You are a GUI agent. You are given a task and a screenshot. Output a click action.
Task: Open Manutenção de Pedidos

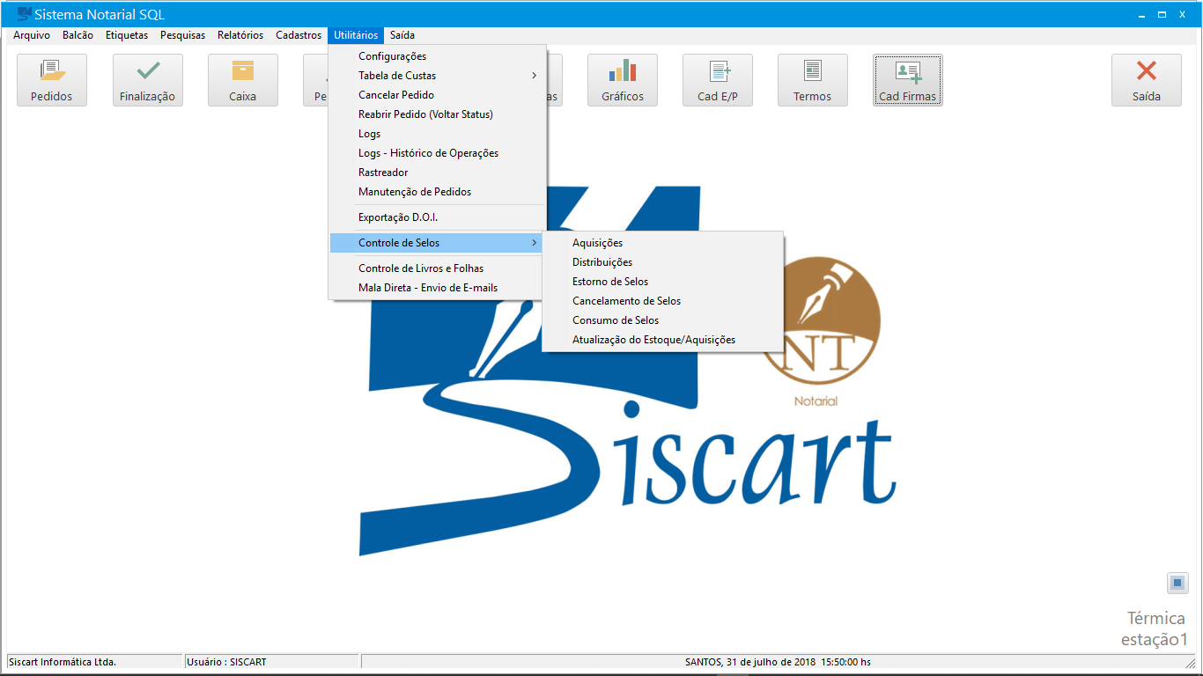coord(438,192)
